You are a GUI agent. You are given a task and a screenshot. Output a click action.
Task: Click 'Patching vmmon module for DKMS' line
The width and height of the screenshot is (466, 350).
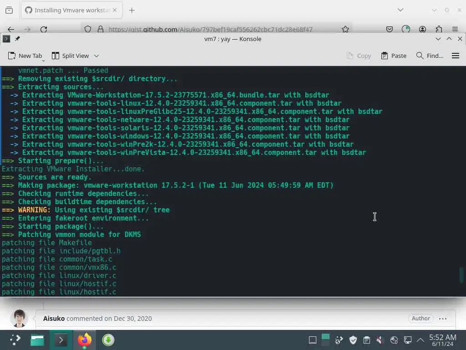pyautogui.click(x=79, y=235)
